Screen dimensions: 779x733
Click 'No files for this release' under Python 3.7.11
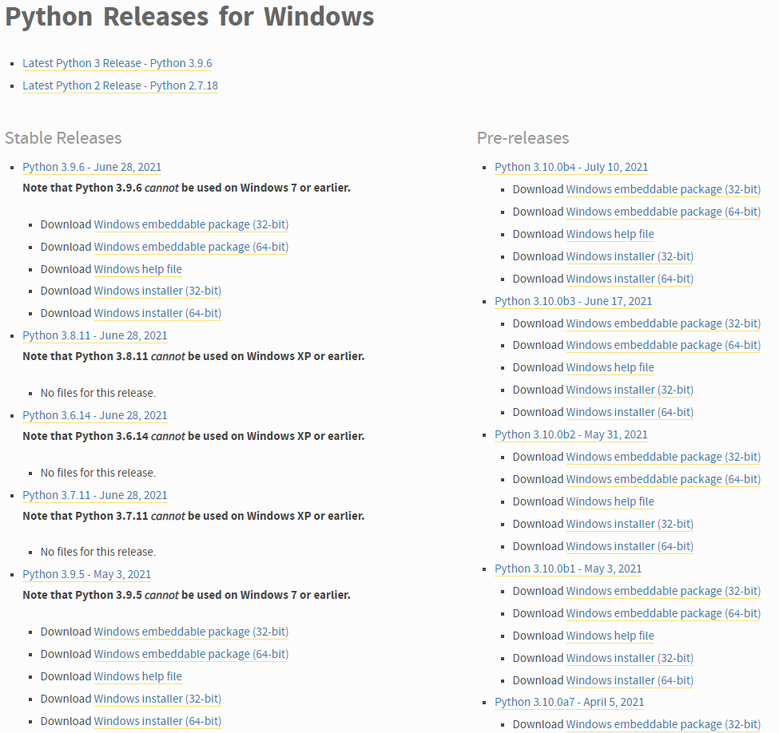98,553
